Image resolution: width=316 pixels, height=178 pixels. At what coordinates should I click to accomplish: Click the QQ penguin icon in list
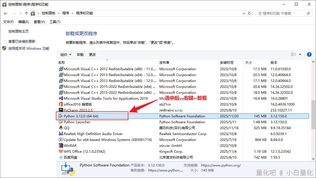pos(61,128)
